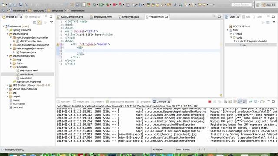Select DOCTYPE:html in Outline
Image resolution: width=278 pixels, height=156 pixels.
pos(241,26)
